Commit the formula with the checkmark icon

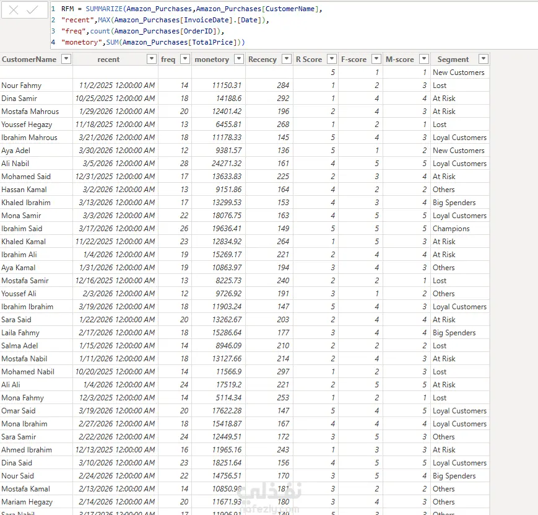click(x=32, y=10)
